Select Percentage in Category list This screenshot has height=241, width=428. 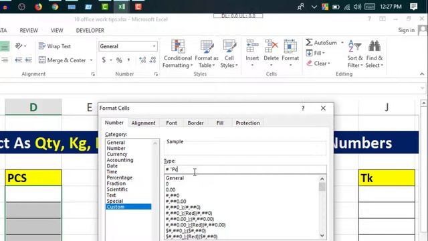pos(120,177)
